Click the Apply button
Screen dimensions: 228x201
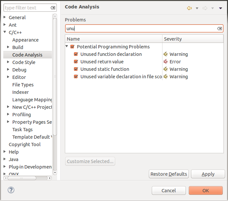coord(208,174)
